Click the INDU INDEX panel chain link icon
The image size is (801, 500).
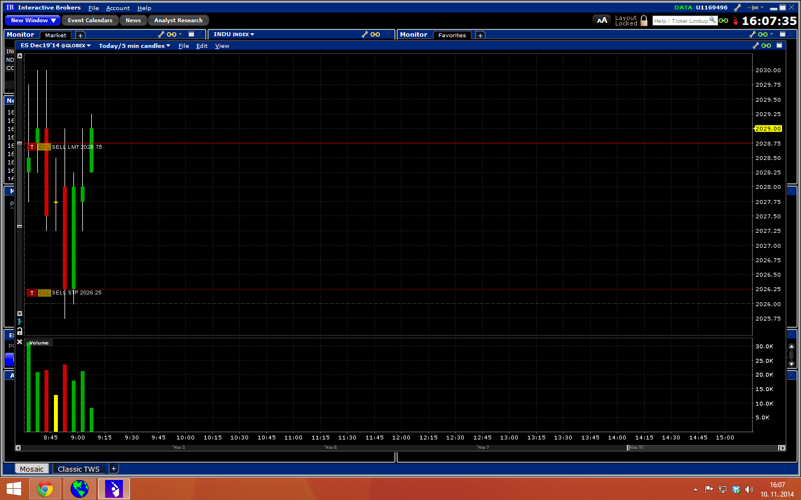pyautogui.click(x=375, y=34)
